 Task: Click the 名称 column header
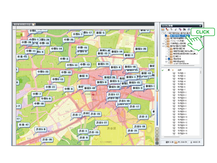click(x=180, y=70)
